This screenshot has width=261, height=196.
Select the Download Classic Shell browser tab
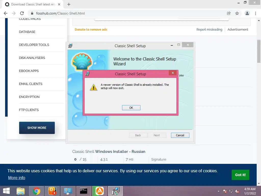coord(33,4)
